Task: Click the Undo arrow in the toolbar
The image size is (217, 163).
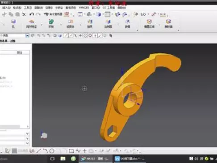Action: click(x=32, y=14)
